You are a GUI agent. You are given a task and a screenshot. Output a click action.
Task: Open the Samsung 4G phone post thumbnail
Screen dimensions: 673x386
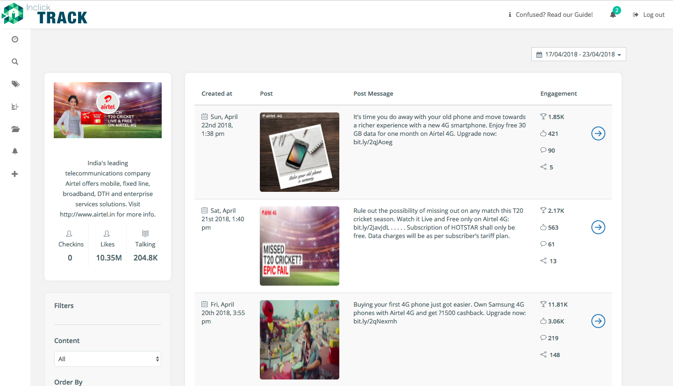pyautogui.click(x=300, y=340)
